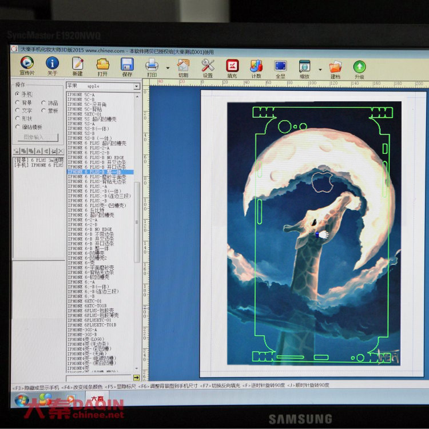Click the third layer toolbar icon
The image size is (429, 429).
click(31, 151)
